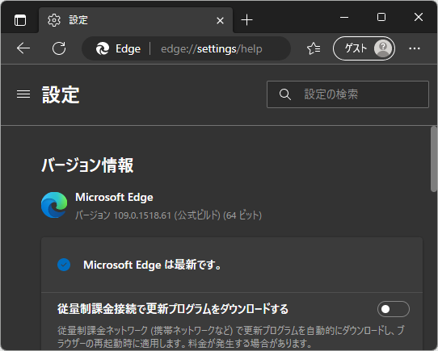Open the vertical tabs pane icon
The image size is (438, 351).
20,20
